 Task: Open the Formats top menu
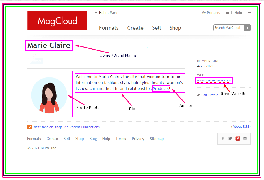109,28
